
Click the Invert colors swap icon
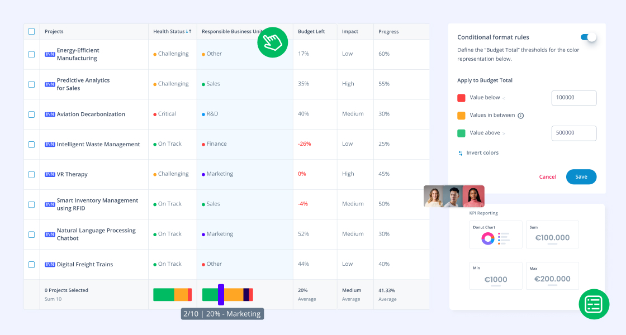461,153
